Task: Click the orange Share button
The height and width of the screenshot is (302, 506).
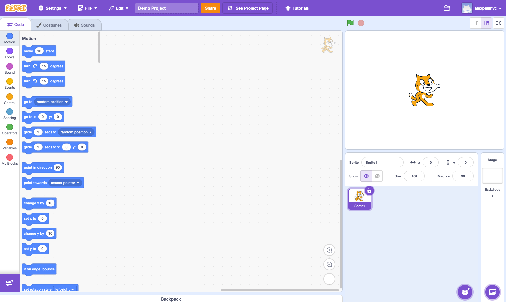Action: (x=210, y=8)
